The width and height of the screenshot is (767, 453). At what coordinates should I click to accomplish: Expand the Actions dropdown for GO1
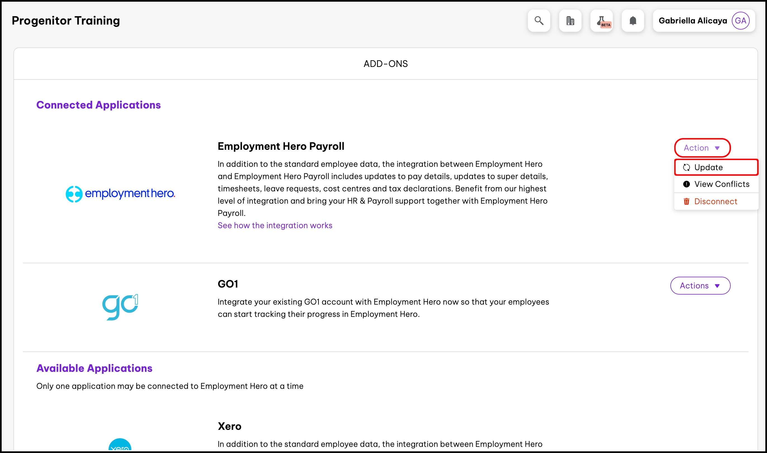(701, 286)
